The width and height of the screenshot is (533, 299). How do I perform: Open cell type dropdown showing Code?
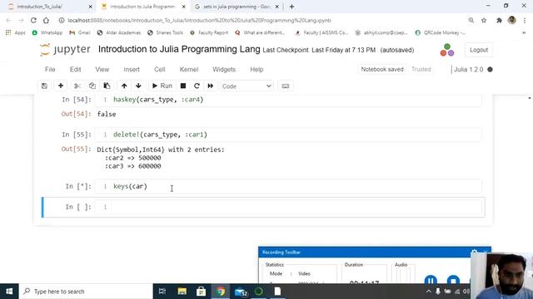click(247, 86)
